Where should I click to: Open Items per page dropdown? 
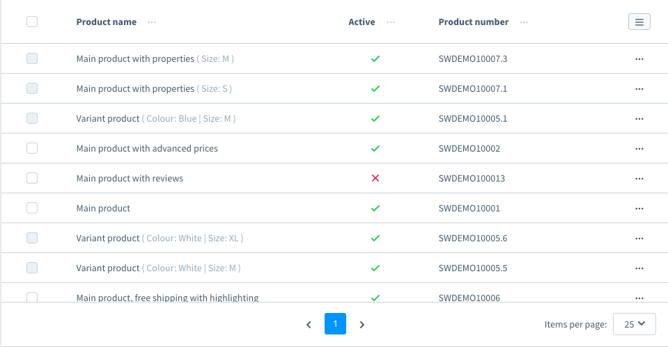coord(635,324)
